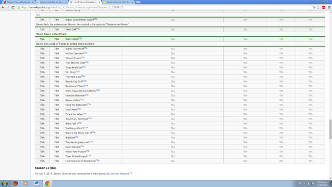Image resolution: width=332 pixels, height=187 pixels.
Task: Open the media player taskbar icon
Action: (x=25, y=183)
